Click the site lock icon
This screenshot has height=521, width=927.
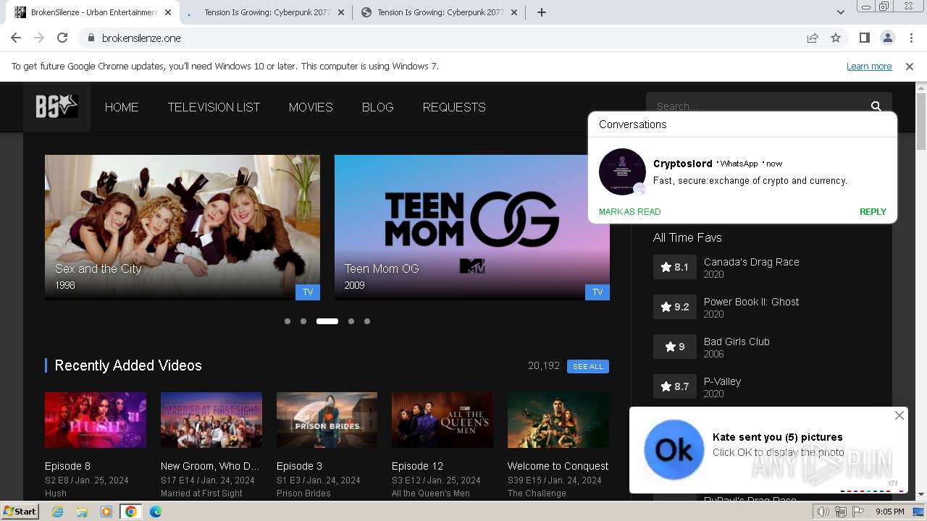tap(91, 38)
